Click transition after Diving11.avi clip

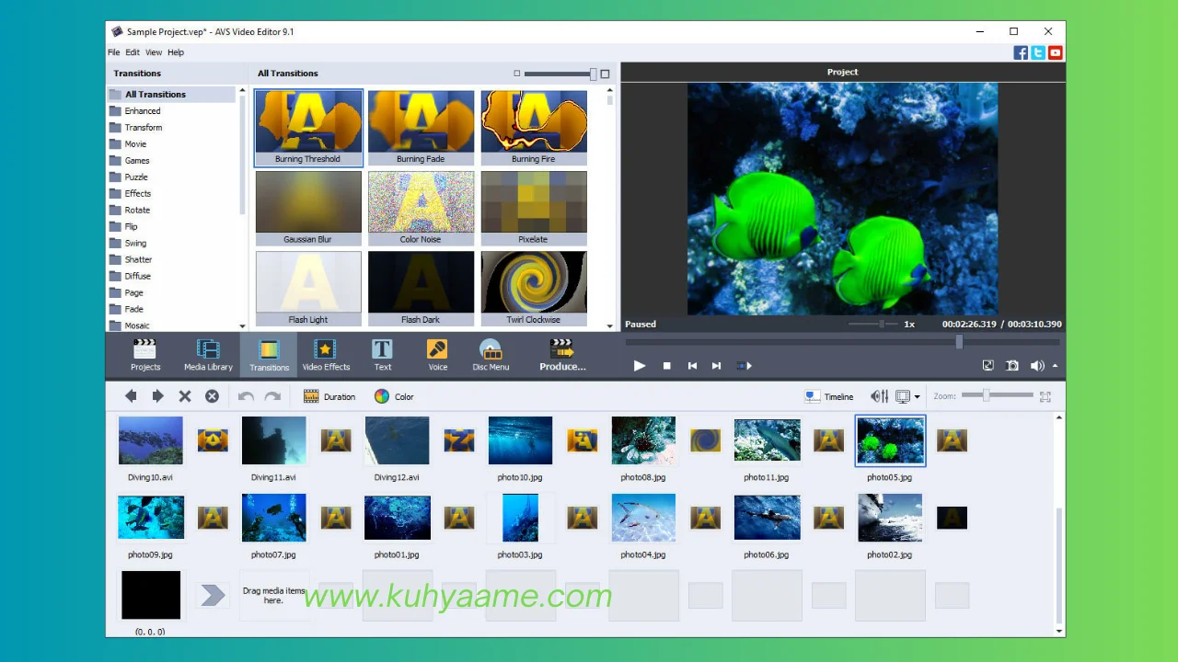pos(336,440)
